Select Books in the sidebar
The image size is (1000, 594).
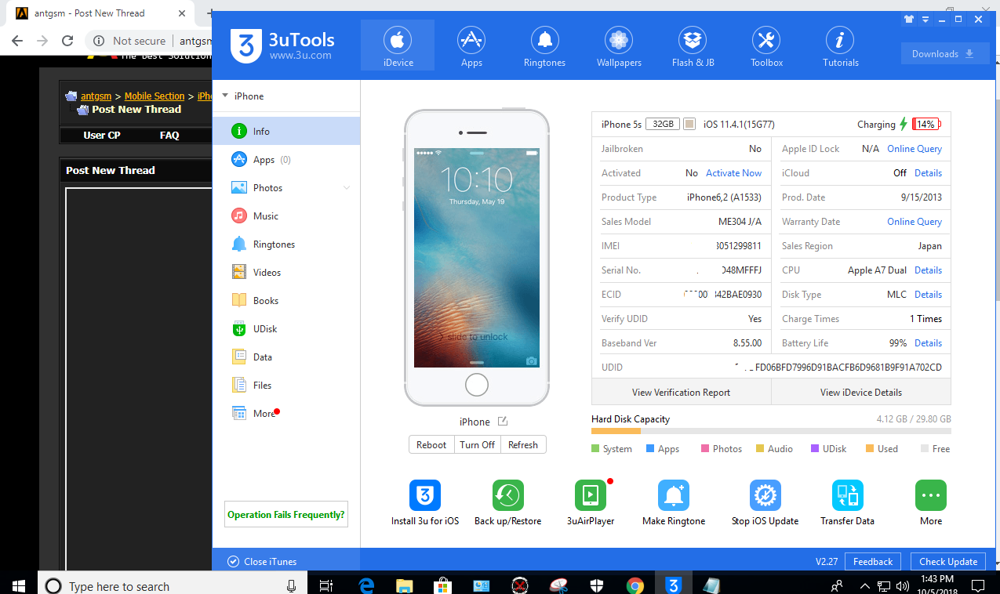click(286, 300)
